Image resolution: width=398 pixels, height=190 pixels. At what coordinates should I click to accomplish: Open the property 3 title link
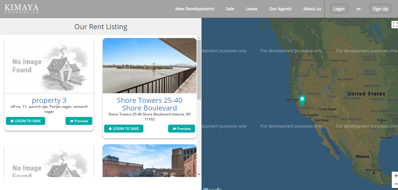pos(49,100)
